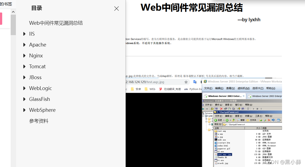The width and height of the screenshot is (305, 167).
Task: Open the WEb bookmarks folder
Action: point(150,89)
